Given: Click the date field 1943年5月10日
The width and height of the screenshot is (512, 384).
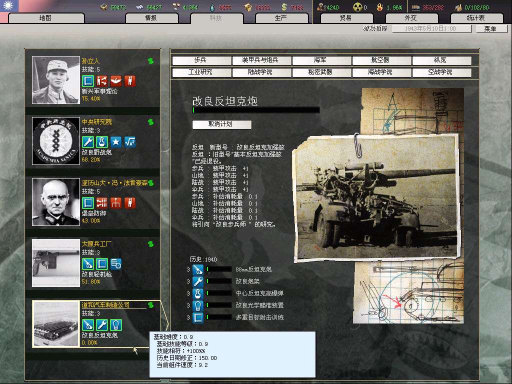Looking at the screenshot, I should click(x=431, y=28).
